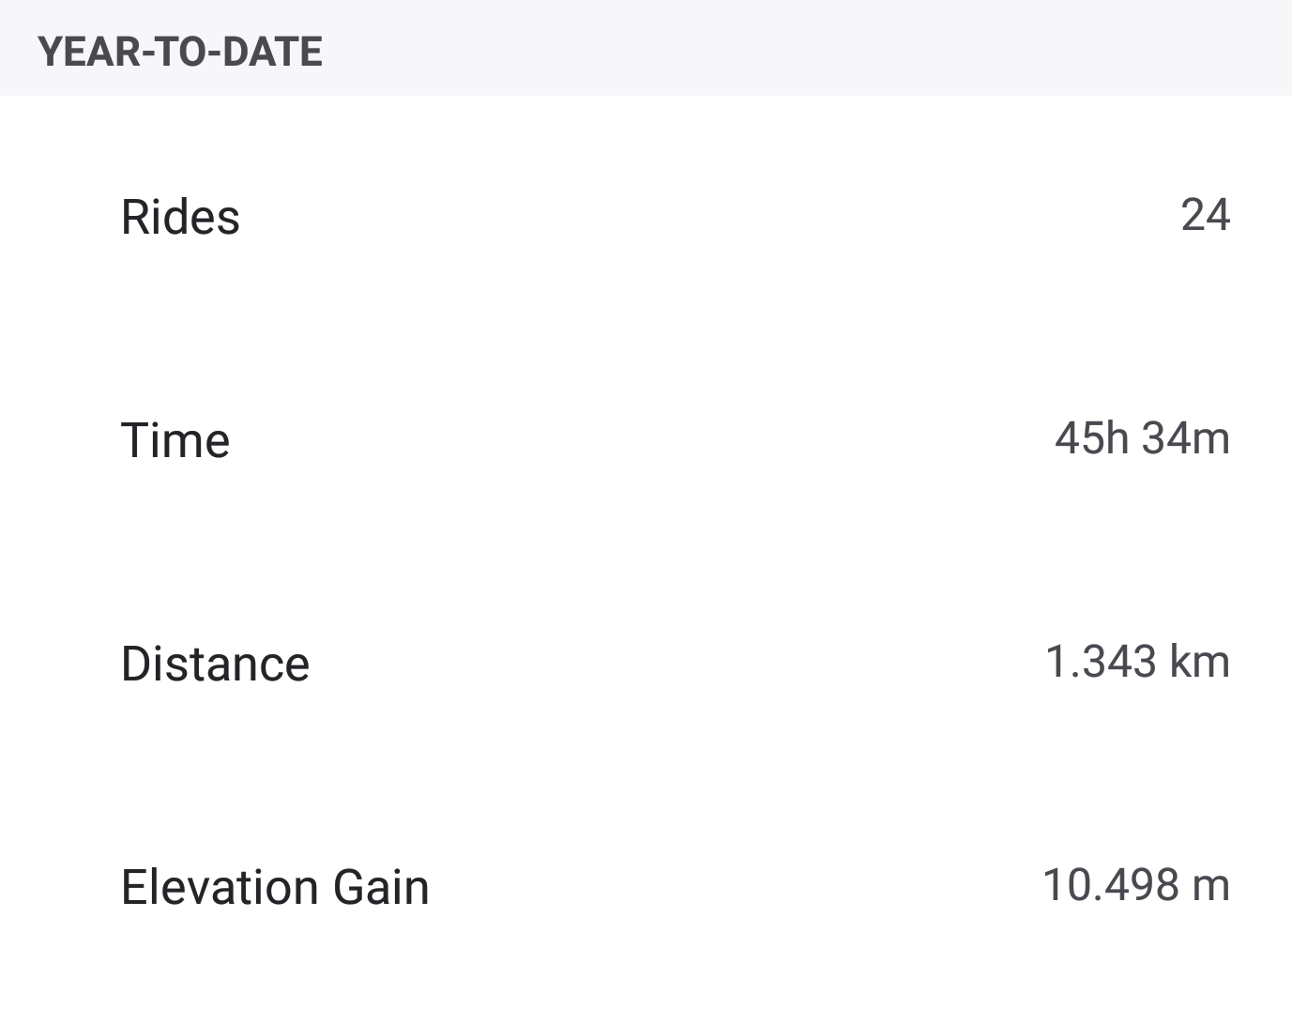Tap the 34m minutes figure

[x=1186, y=438]
